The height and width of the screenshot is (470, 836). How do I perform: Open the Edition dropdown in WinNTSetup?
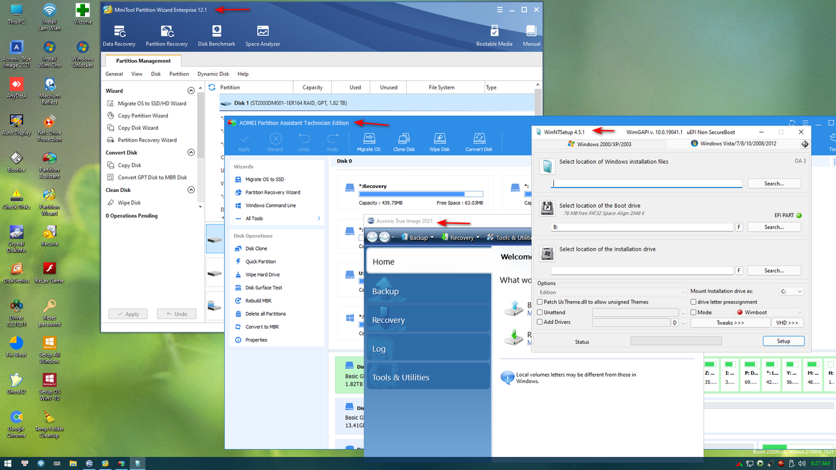coord(612,292)
